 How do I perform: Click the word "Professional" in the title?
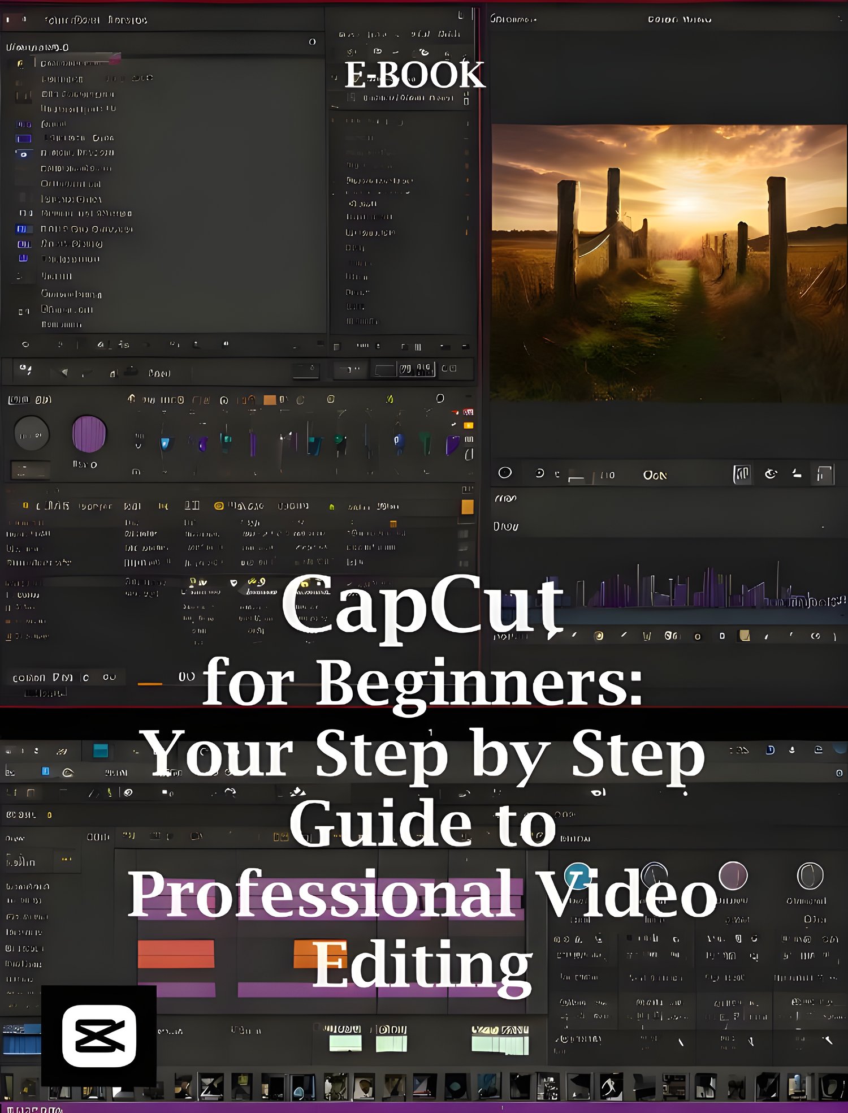click(322, 894)
